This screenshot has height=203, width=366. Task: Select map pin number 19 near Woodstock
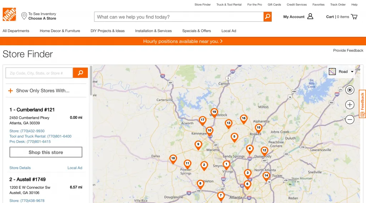(x=214, y=112)
